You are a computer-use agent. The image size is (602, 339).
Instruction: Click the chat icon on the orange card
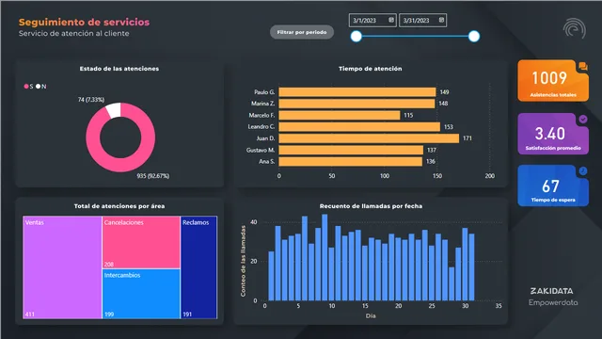point(583,66)
